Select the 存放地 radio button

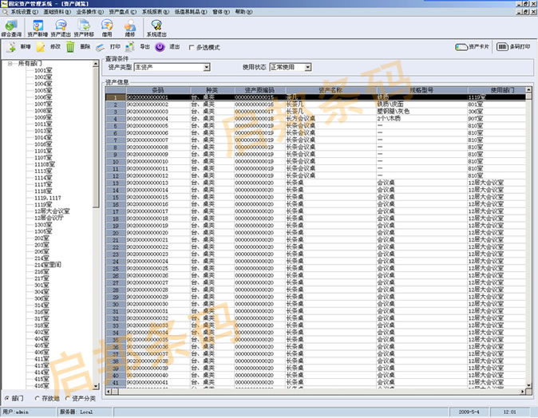tap(36, 398)
